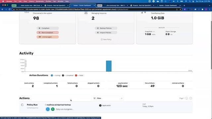Click the volume icon in the menu bar
This screenshot has width=212, height=119.
[x=174, y=1]
